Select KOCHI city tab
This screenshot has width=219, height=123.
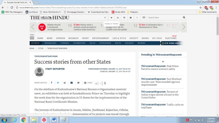tap(118, 43)
